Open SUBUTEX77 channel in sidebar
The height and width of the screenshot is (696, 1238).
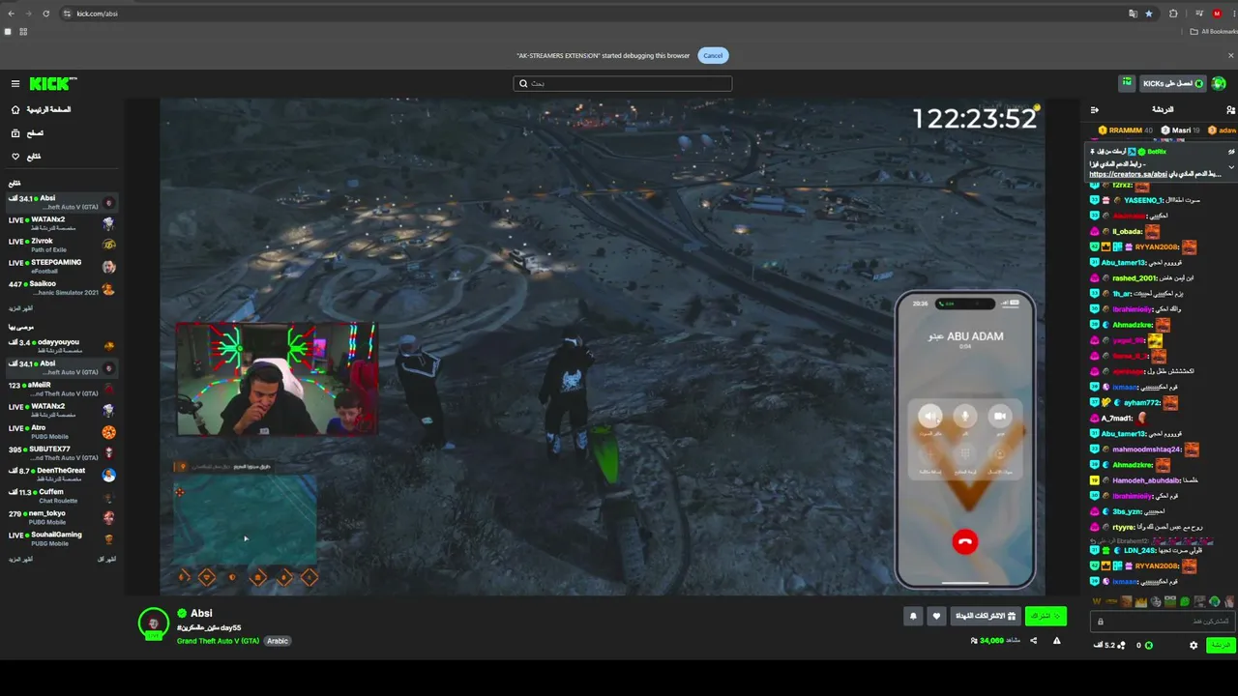(62, 453)
